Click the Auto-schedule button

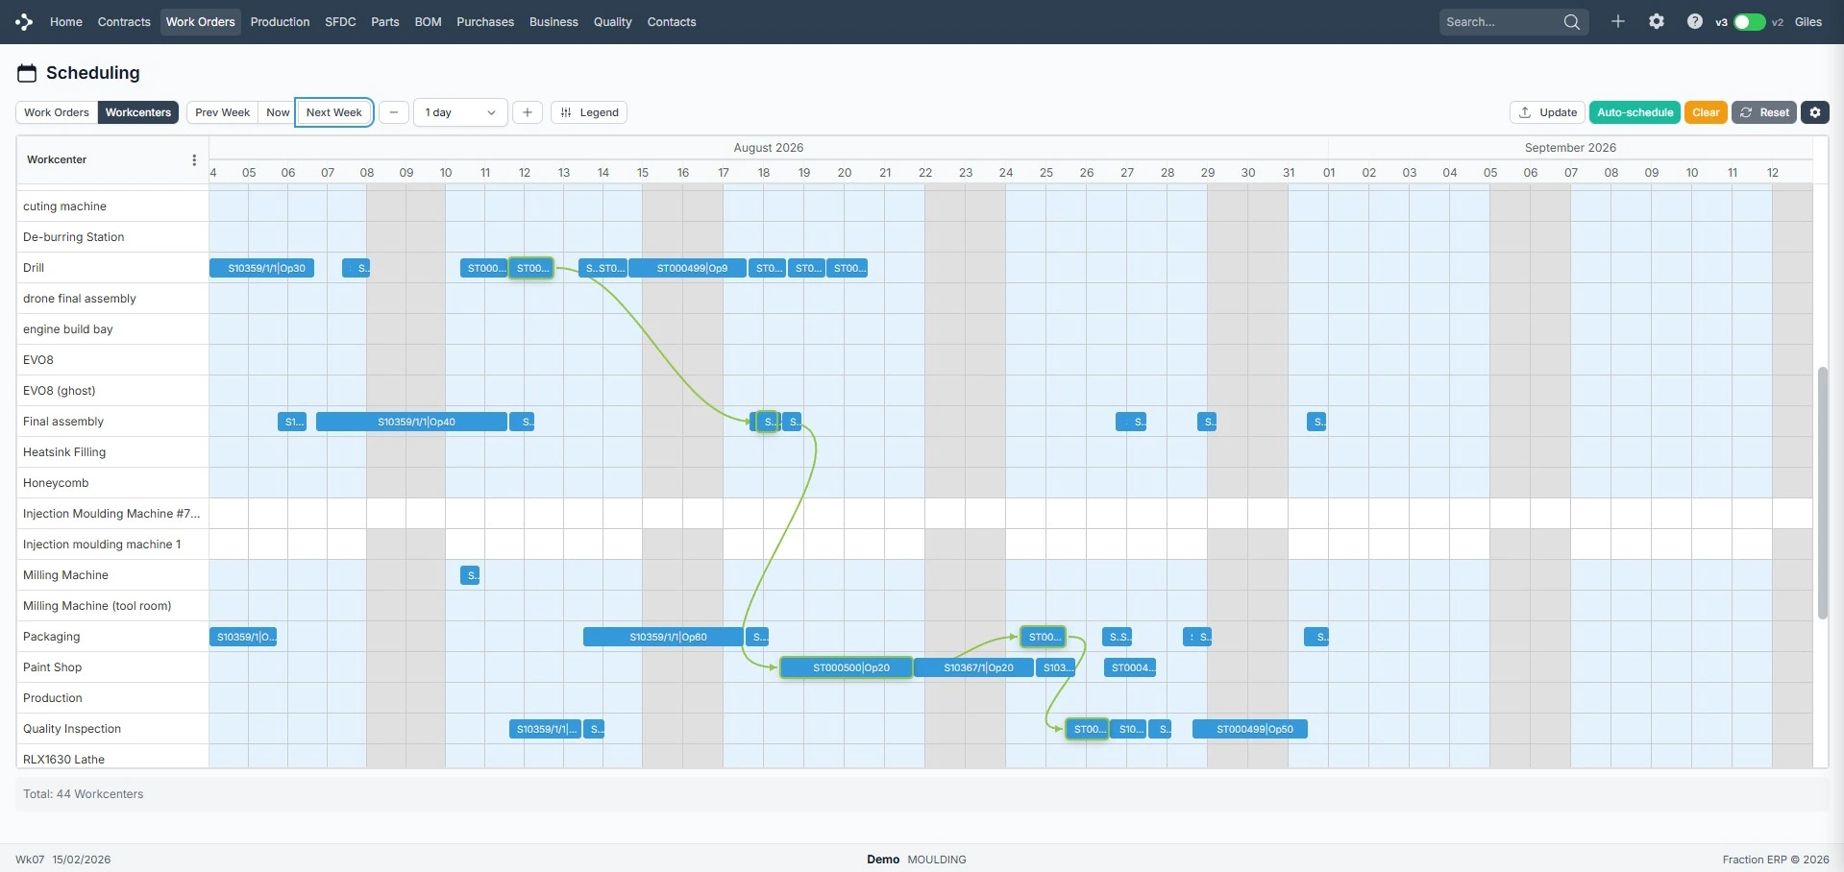tap(1634, 112)
